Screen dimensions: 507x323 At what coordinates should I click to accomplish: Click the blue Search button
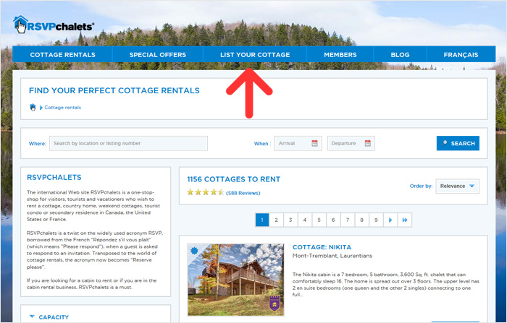click(x=458, y=143)
